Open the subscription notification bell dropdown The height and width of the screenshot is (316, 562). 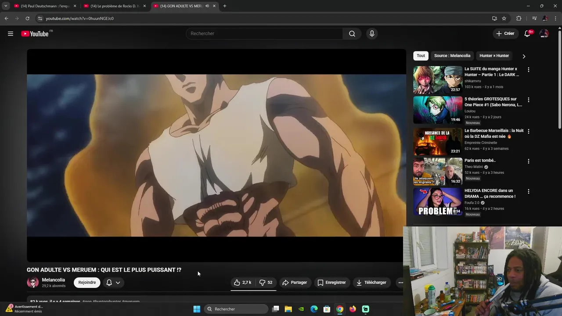click(x=113, y=283)
